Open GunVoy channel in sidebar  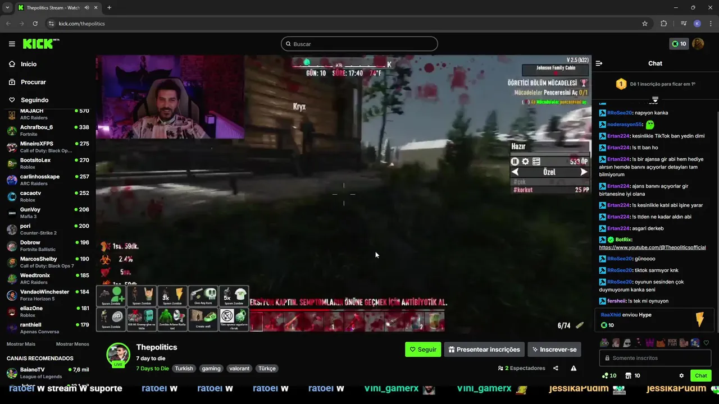pos(48,213)
